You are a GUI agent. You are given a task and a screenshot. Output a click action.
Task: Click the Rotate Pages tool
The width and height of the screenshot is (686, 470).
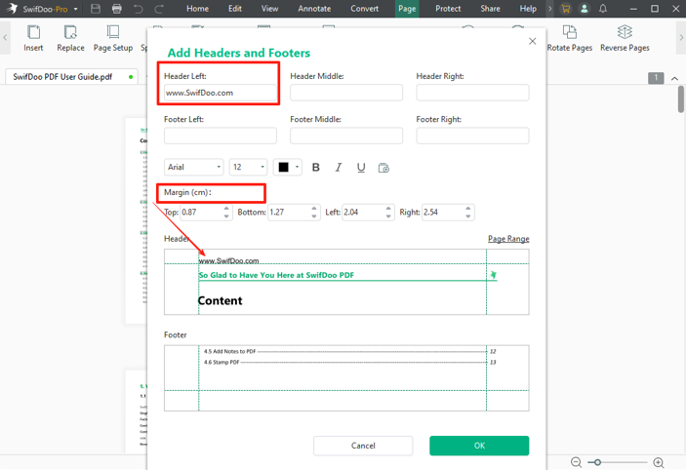569,38
